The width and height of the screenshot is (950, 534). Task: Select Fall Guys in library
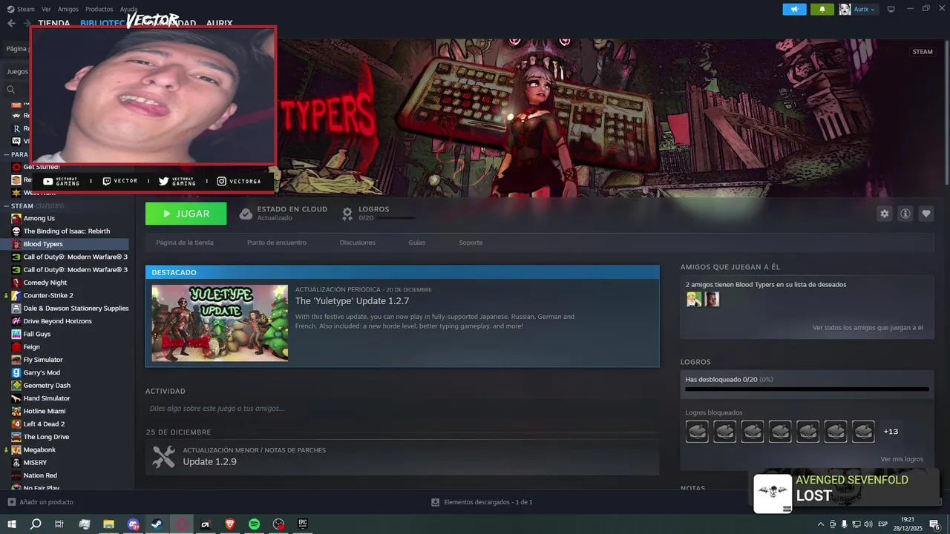(x=37, y=334)
